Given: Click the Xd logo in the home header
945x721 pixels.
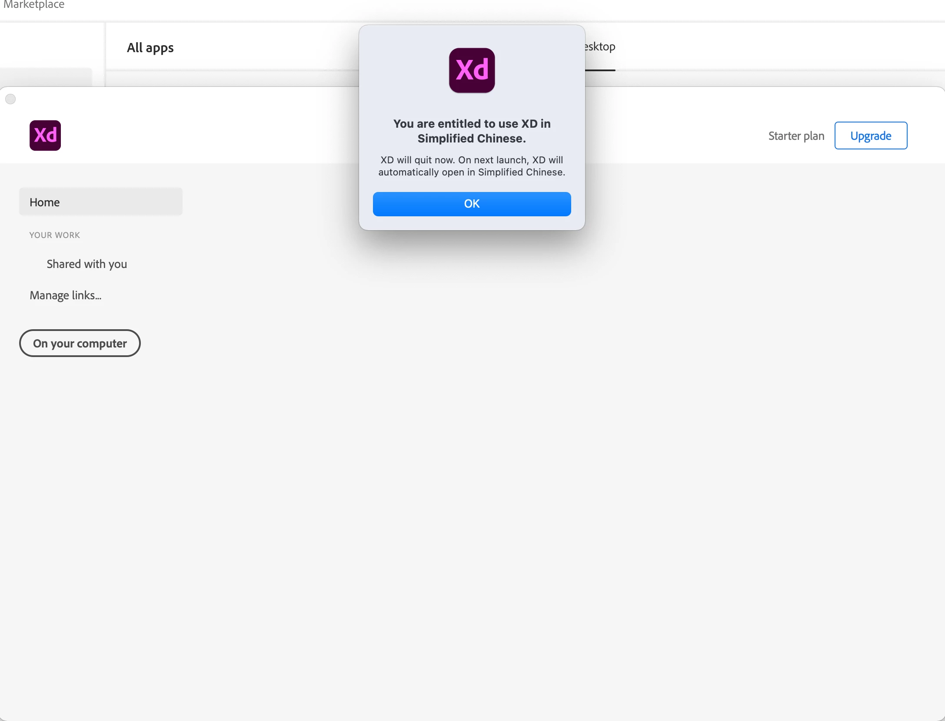Looking at the screenshot, I should 45,136.
